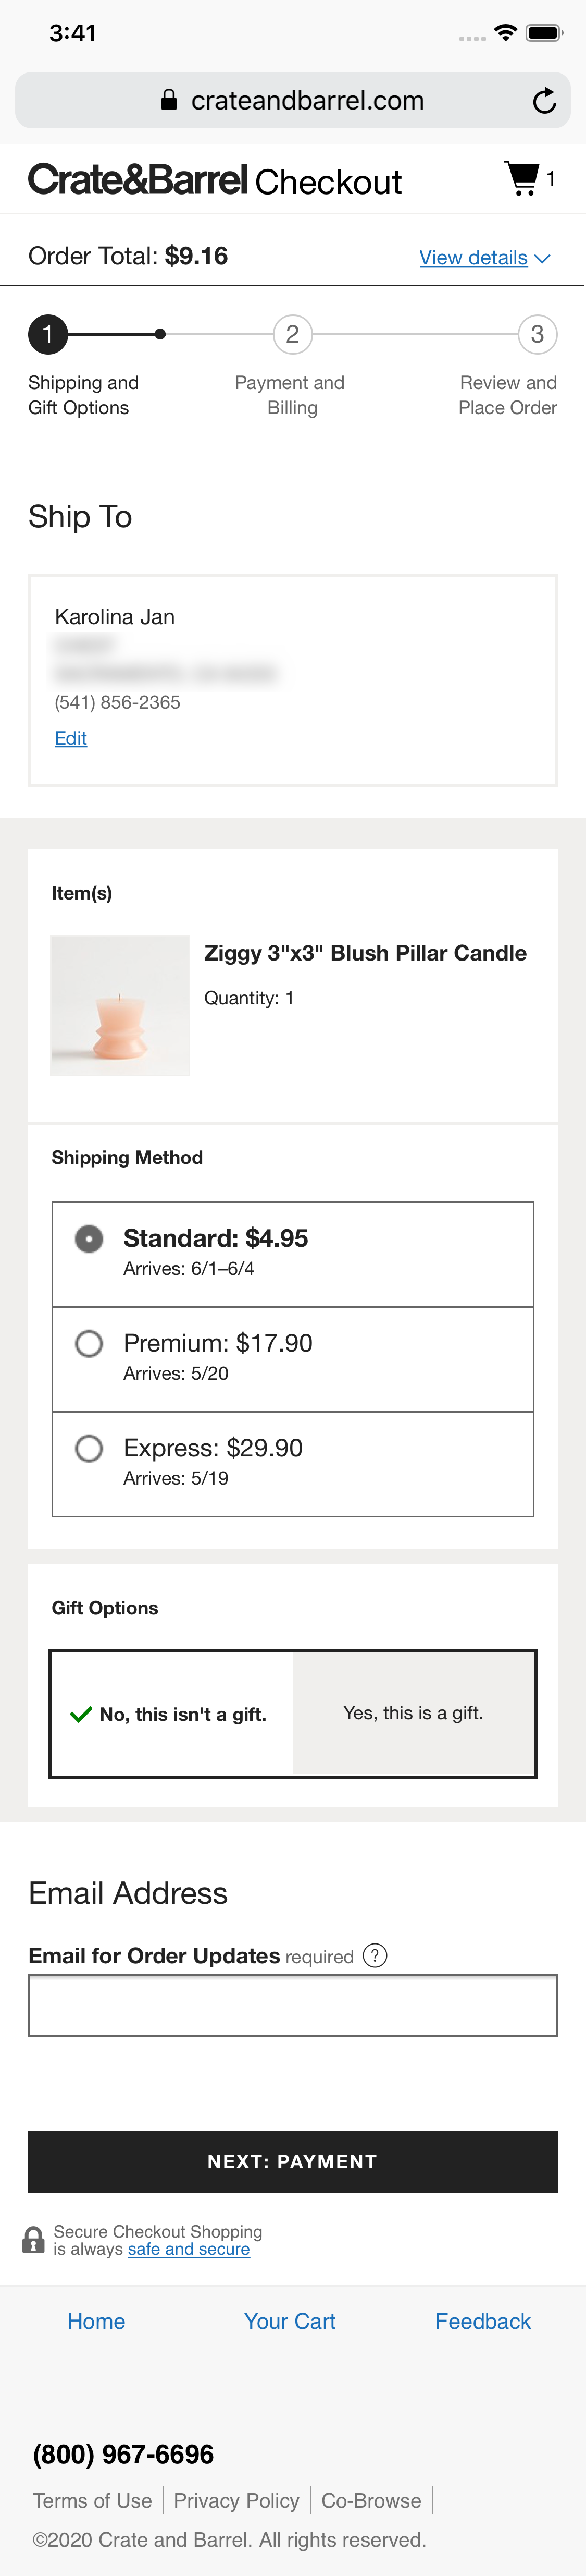This screenshot has width=586, height=2576.
Task: Edit the shipping address
Action: [x=70, y=738]
